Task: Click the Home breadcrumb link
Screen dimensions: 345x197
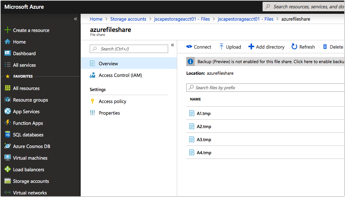Action: tap(96, 19)
